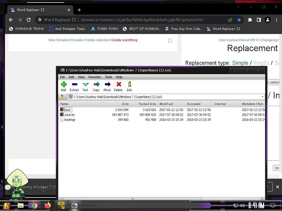
Task: Open the Changelog link
Action: 269,40
